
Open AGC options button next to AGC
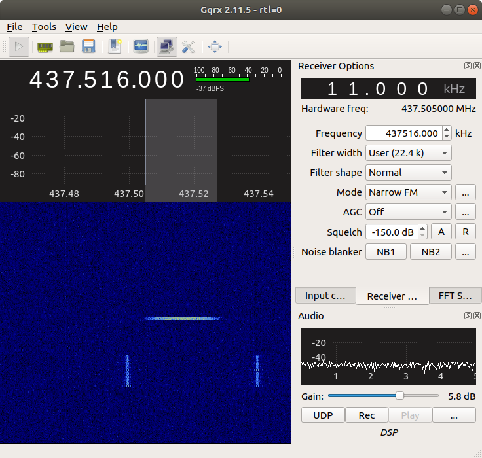[x=466, y=212]
